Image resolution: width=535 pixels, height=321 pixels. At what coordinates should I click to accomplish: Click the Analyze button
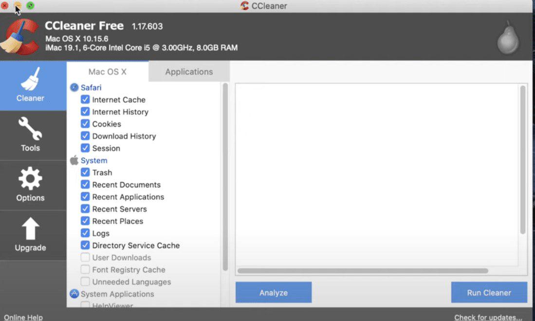click(x=273, y=292)
